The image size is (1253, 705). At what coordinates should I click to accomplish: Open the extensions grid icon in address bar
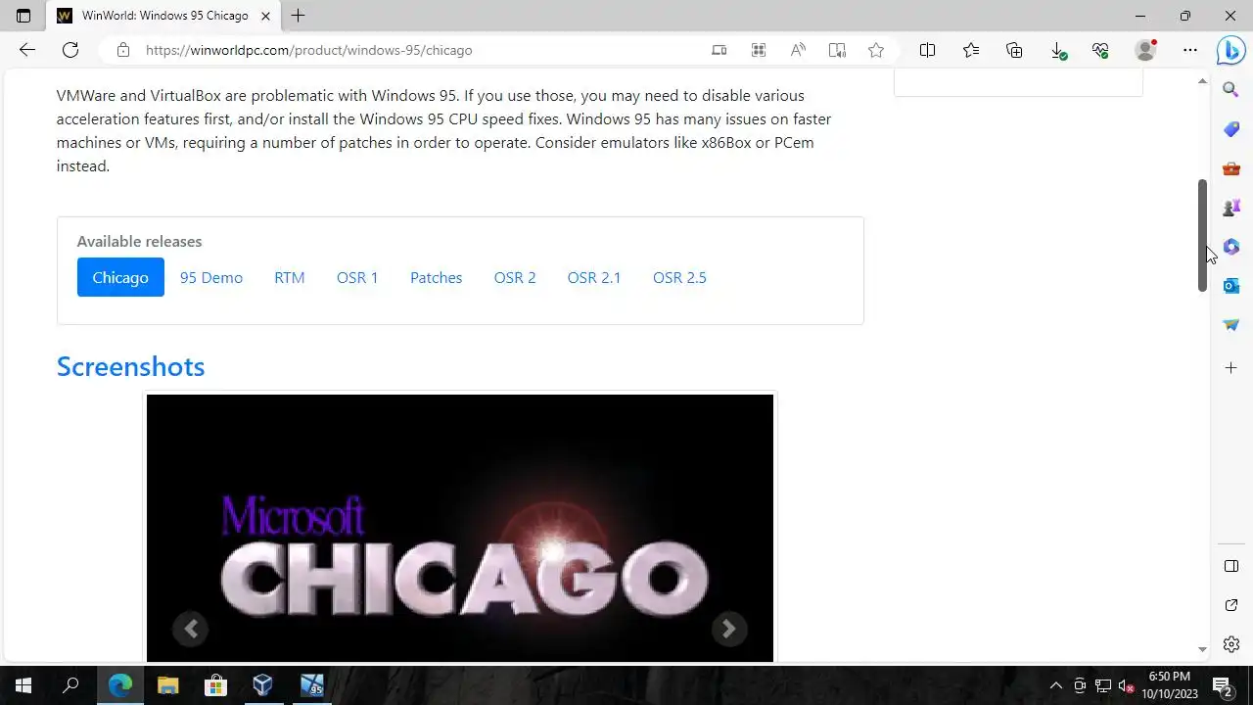pyautogui.click(x=759, y=50)
